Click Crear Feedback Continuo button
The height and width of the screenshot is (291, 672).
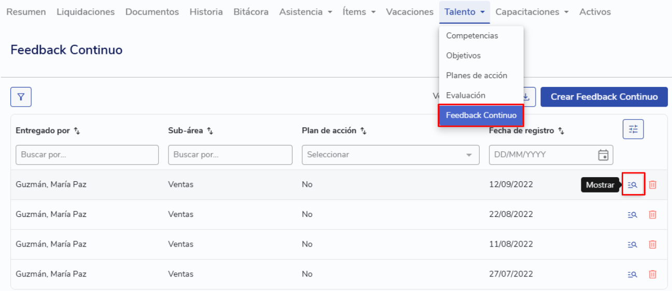(604, 97)
